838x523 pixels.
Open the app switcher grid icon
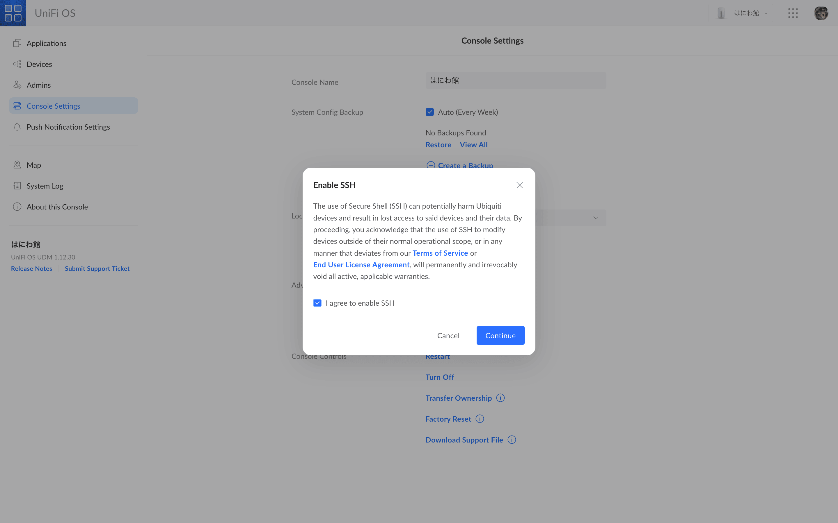tap(793, 13)
